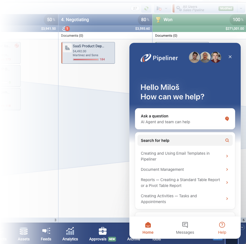The image size is (246, 244).
Task: Click the refresh icon in the top toolbar
Action: tap(146, 8)
